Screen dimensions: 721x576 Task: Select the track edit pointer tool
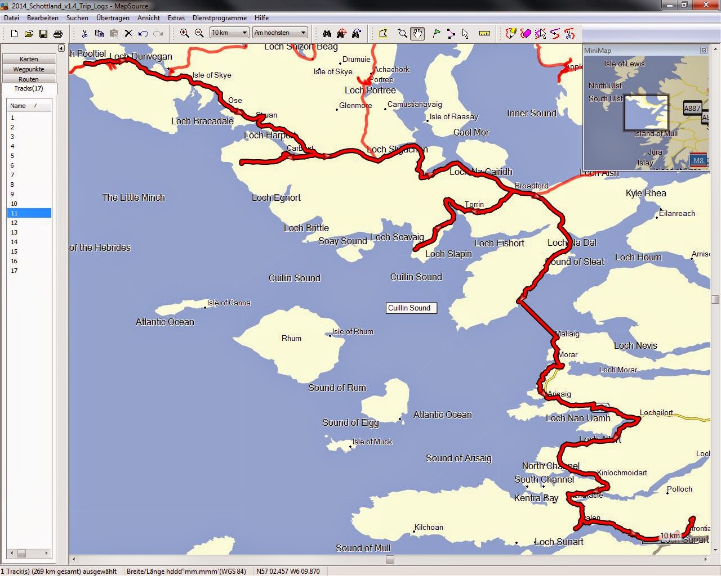tap(540, 34)
